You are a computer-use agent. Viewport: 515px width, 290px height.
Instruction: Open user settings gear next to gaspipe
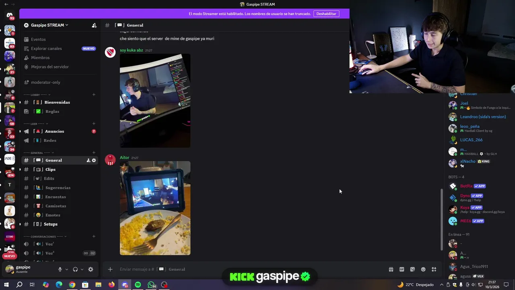pyautogui.click(x=91, y=269)
